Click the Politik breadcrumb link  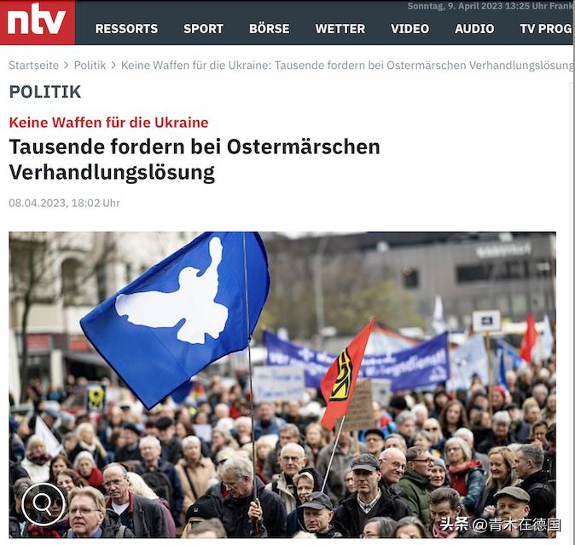tap(90, 66)
